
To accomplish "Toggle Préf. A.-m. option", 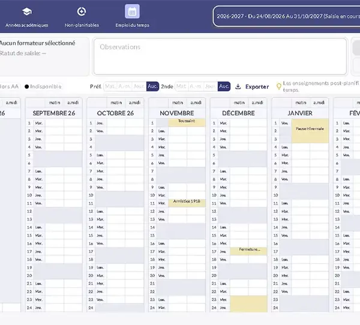I will click(124, 87).
